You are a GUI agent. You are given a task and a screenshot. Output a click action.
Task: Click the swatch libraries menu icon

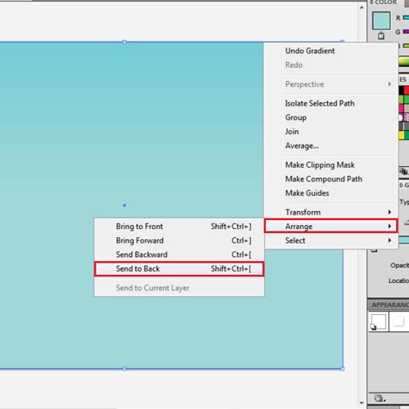click(x=404, y=172)
